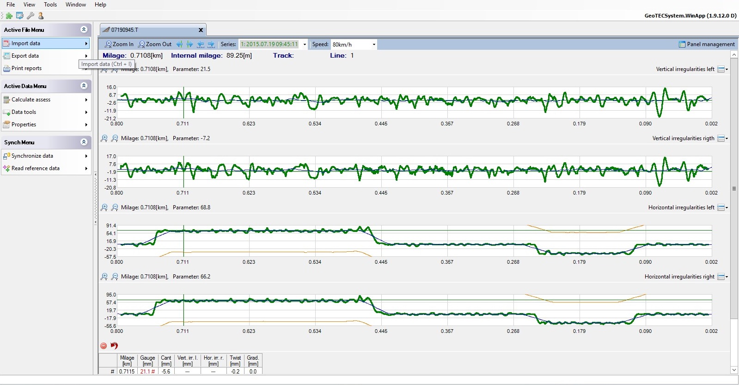The image size is (739, 385).
Task: Open Read reference data submenu
Action: point(46,168)
